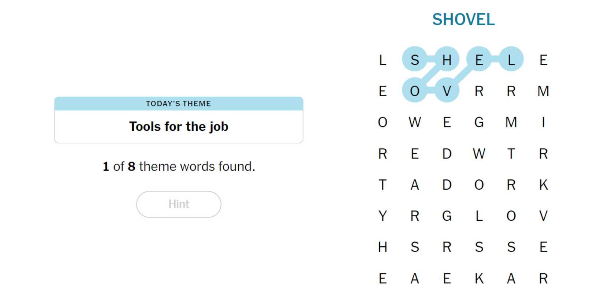Click the 'Tools for the job' theme text

pos(179,127)
